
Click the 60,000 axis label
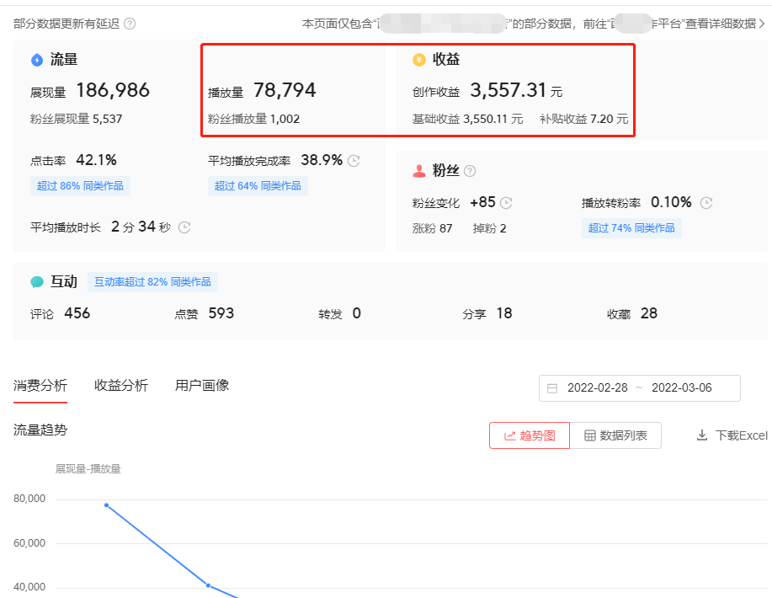(x=29, y=542)
